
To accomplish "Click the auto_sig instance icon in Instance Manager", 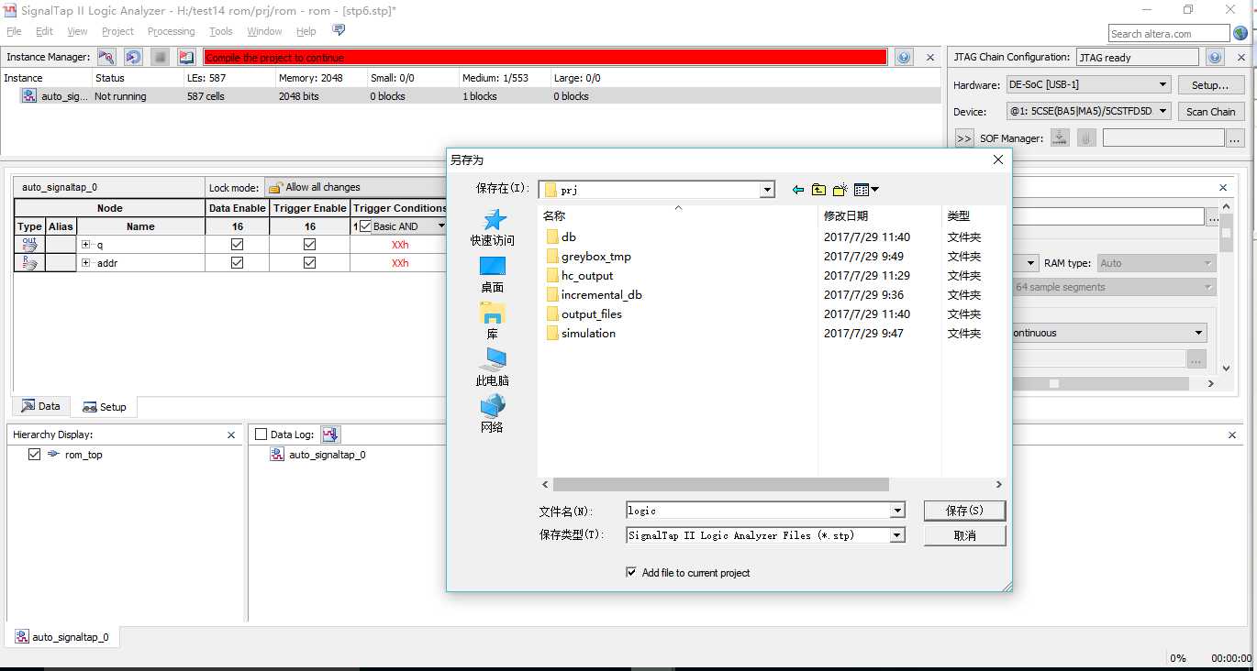I will click(x=30, y=96).
